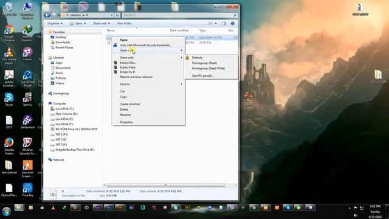Click the Explorer Back navigation arrow
Image resolution: width=389 pixels, height=219 pixels.
click(x=47, y=15)
